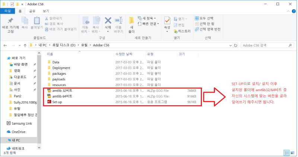Switch to the 홈 ribbon tab
The height and width of the screenshot is (157, 298).
pos(20,11)
